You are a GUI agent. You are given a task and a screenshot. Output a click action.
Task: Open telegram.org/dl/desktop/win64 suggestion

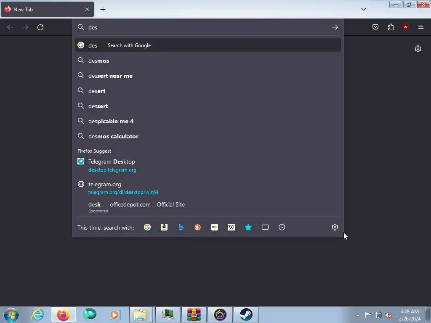click(x=208, y=188)
